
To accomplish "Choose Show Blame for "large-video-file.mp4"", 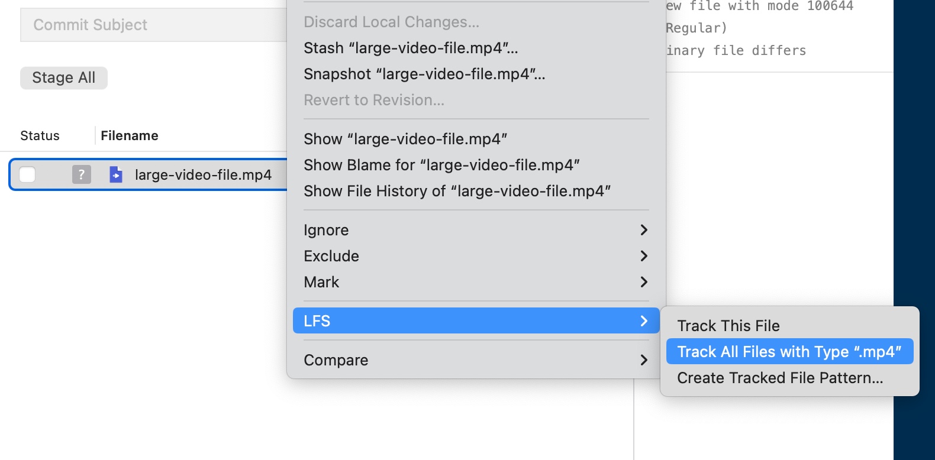I will click(x=442, y=165).
